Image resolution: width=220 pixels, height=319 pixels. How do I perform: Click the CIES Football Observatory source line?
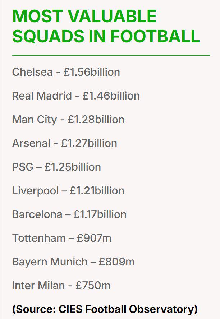tap(105, 309)
